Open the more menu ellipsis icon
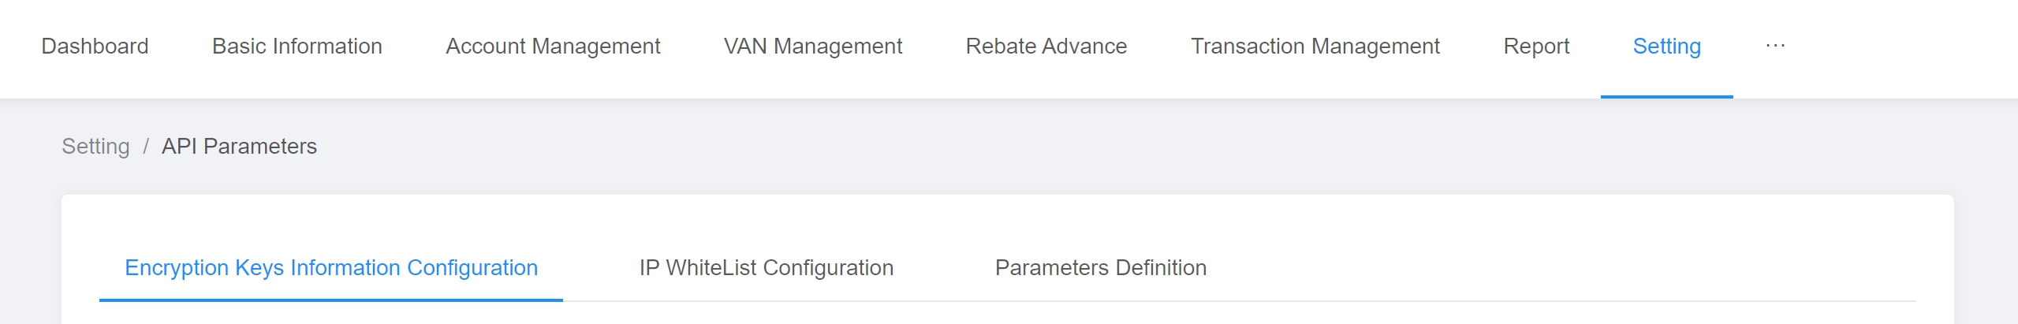This screenshot has height=324, width=2018. [1775, 47]
